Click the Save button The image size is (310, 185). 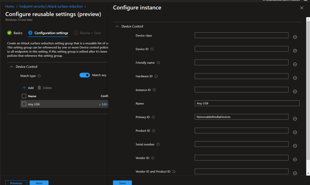coord(122,183)
